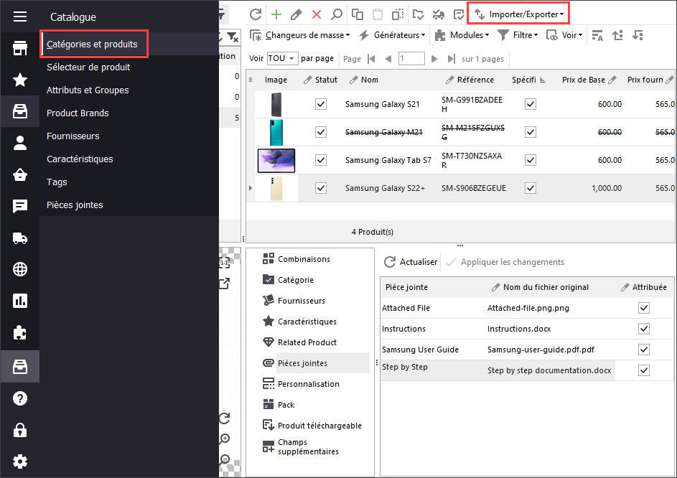677x478 pixels.
Task: Open Fournisseurs in Catalogue menu
Action: tap(73, 136)
